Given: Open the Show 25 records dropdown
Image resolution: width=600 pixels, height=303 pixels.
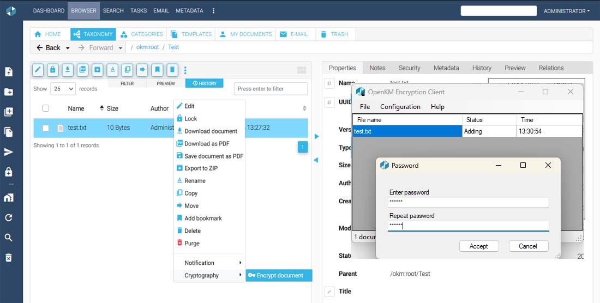Looking at the screenshot, I should [x=63, y=89].
